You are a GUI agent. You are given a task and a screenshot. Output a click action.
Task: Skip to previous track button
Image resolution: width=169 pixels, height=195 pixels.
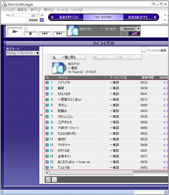click(x=45, y=34)
